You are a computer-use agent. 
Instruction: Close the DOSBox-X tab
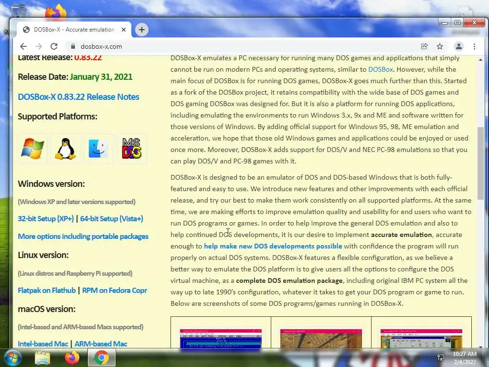[x=124, y=30]
